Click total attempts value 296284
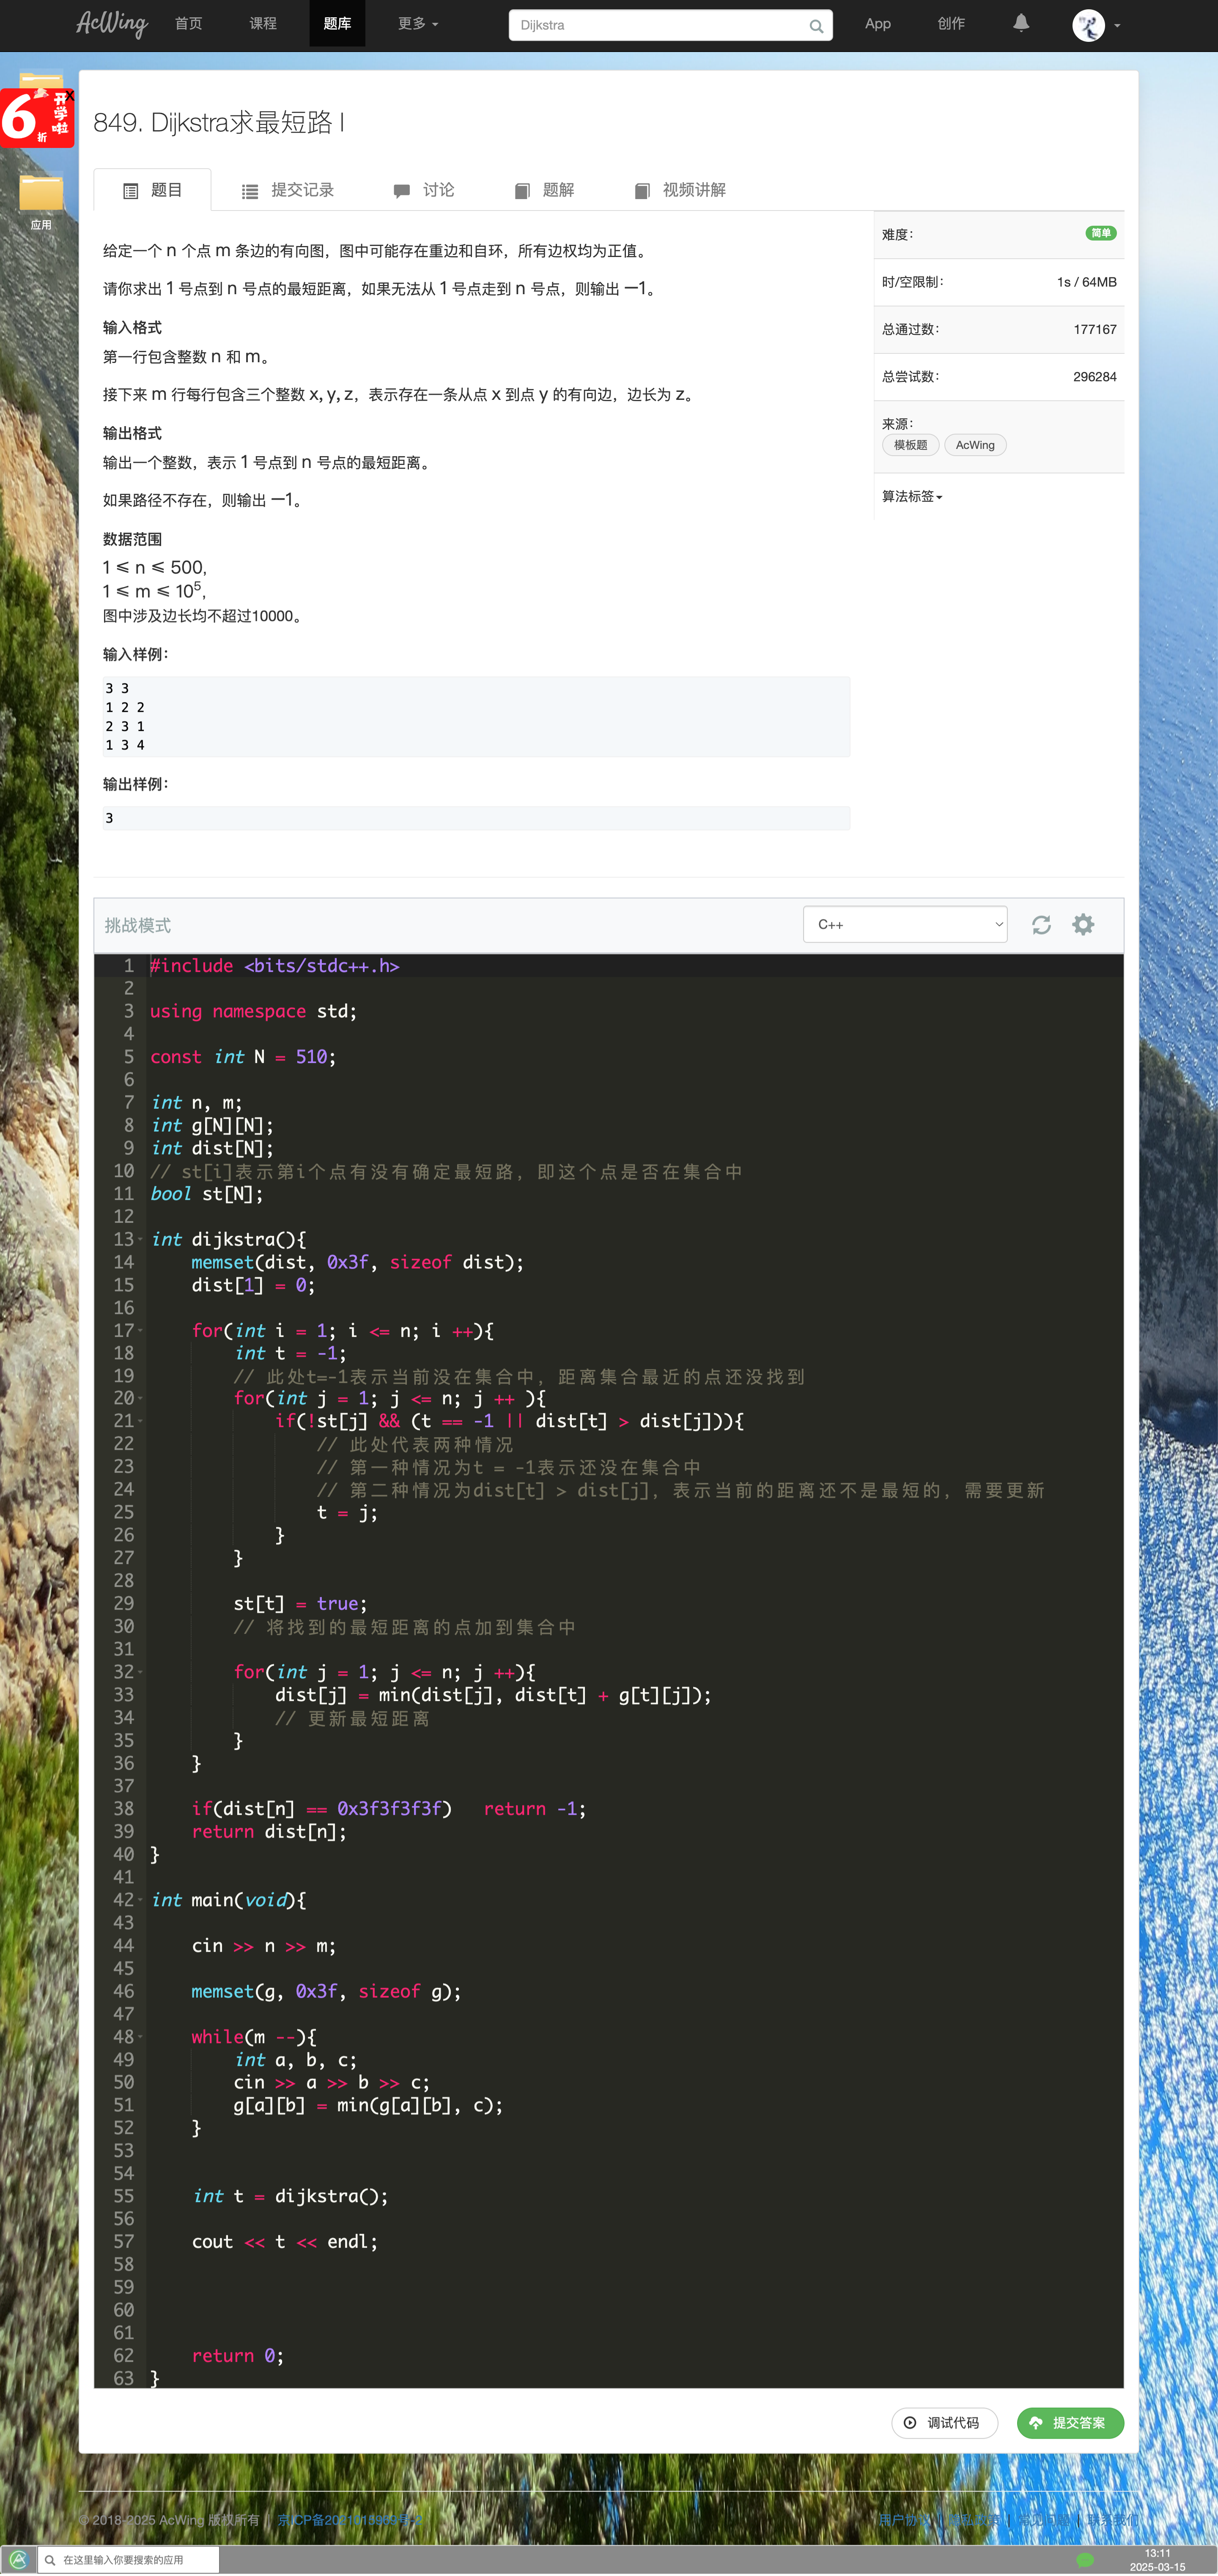Viewport: 1218px width, 2576px height. tap(1094, 377)
